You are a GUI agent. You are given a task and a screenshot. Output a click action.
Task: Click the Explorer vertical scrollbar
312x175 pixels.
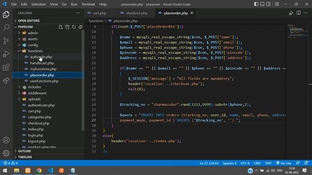pos(83,80)
